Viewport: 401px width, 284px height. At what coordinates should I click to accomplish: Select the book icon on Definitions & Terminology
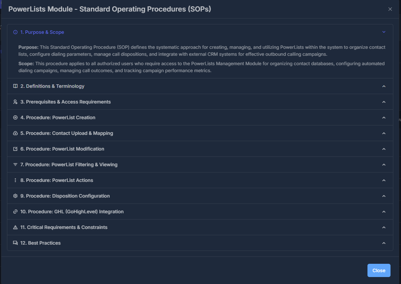pyautogui.click(x=15, y=86)
